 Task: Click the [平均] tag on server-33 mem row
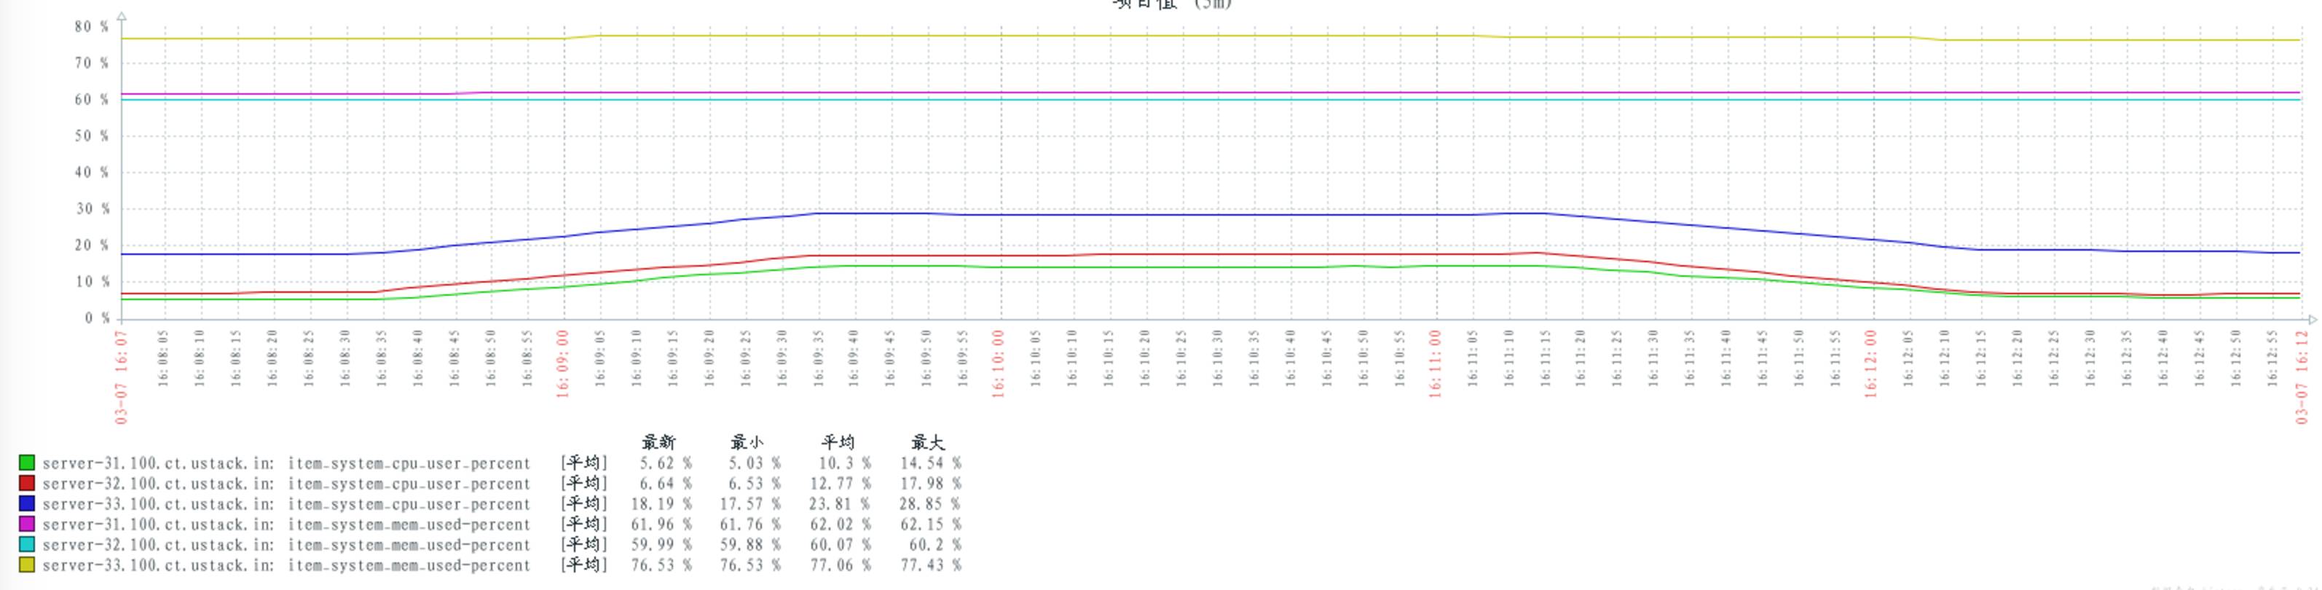[x=584, y=565]
